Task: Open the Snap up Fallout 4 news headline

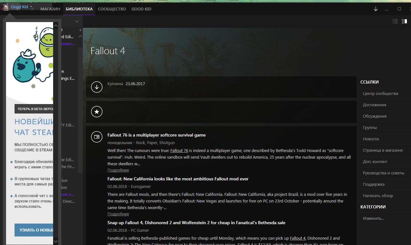Action: click(196, 223)
